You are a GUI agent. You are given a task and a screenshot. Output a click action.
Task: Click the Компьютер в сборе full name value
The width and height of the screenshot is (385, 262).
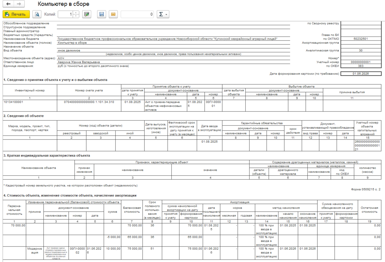(72, 43)
